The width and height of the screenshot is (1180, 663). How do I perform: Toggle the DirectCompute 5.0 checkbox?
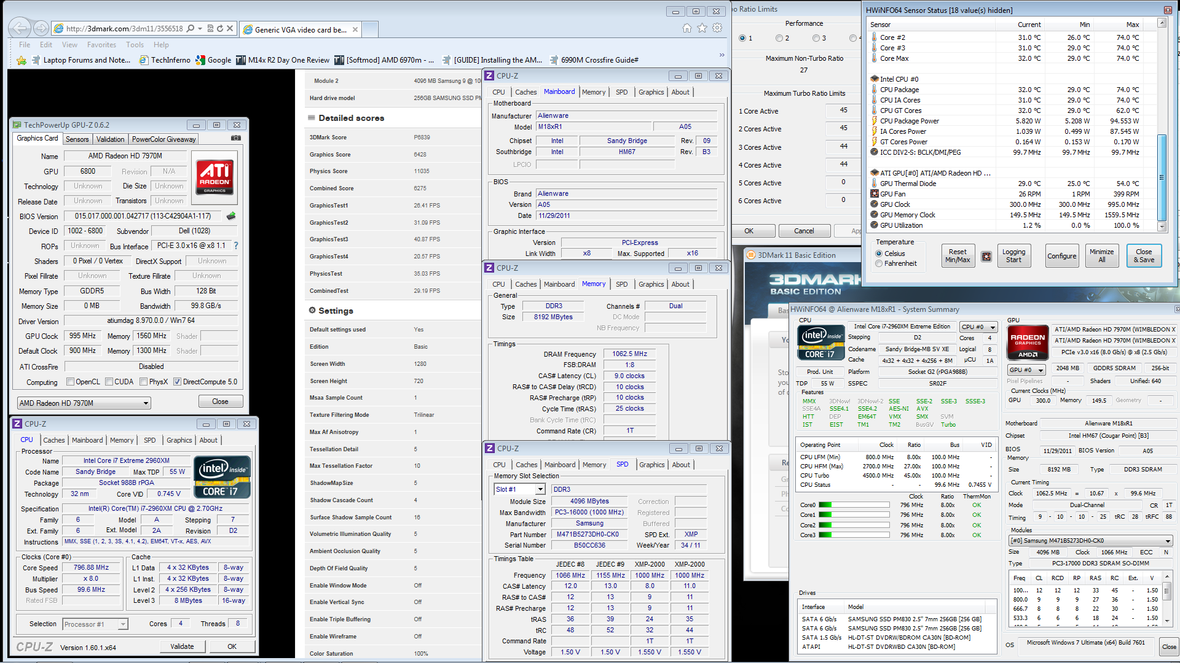pyautogui.click(x=177, y=382)
